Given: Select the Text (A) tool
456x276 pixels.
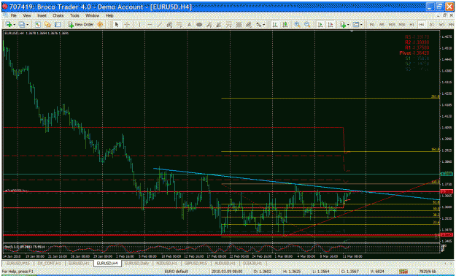Looking at the screenshot, I should point(189,25).
